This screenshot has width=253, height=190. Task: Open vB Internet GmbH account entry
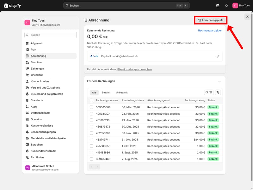pyautogui.click(x=51, y=168)
